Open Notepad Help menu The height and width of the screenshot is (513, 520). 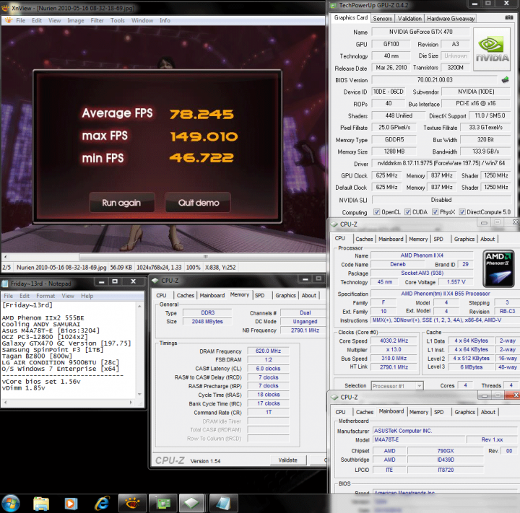[x=87, y=296]
